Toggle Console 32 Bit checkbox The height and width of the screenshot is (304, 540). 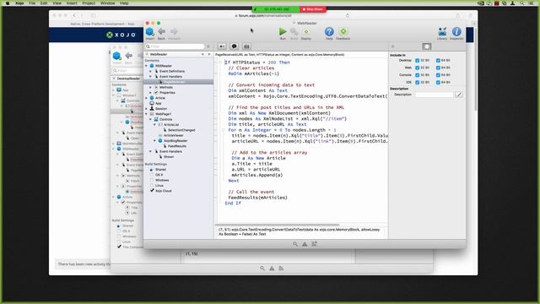click(x=417, y=75)
